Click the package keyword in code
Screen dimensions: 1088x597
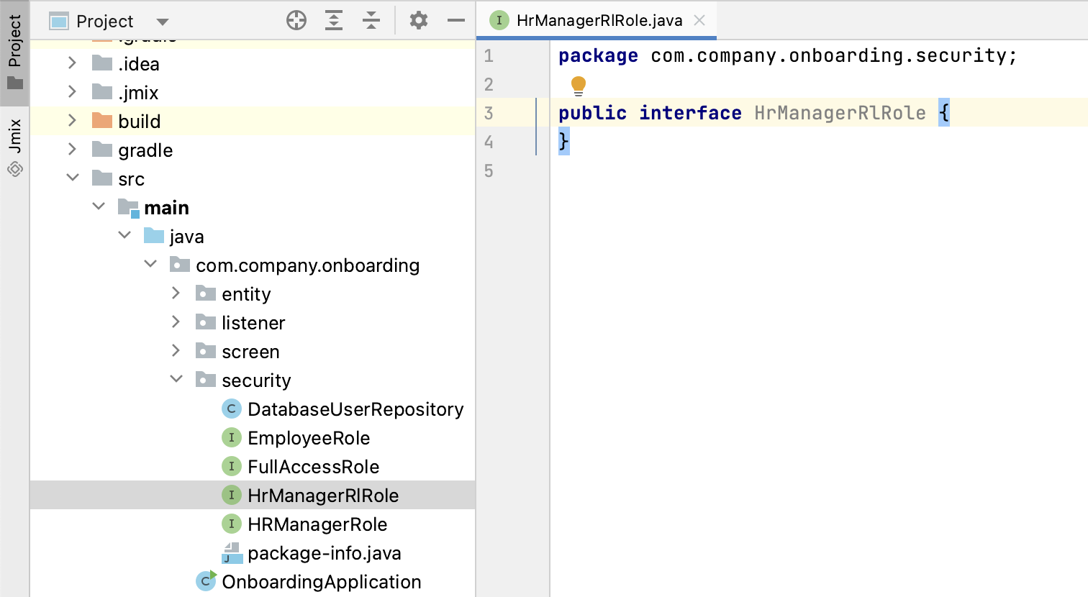tap(598, 56)
